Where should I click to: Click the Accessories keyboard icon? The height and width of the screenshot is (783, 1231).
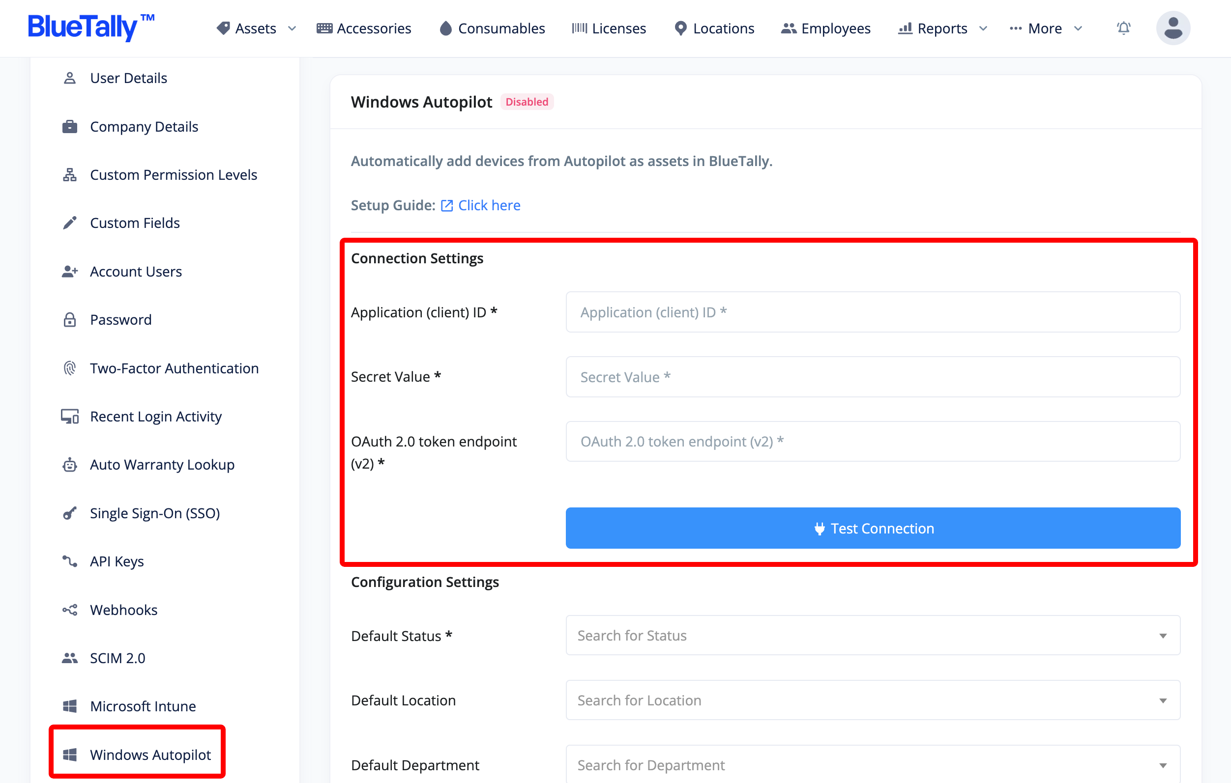(324, 28)
